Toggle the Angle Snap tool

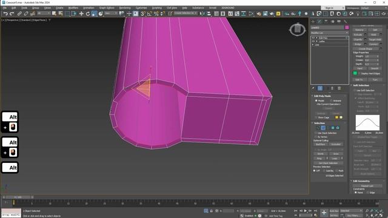149,14
